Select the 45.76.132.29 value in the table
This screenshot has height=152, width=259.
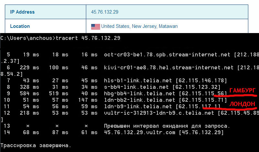(105, 12)
